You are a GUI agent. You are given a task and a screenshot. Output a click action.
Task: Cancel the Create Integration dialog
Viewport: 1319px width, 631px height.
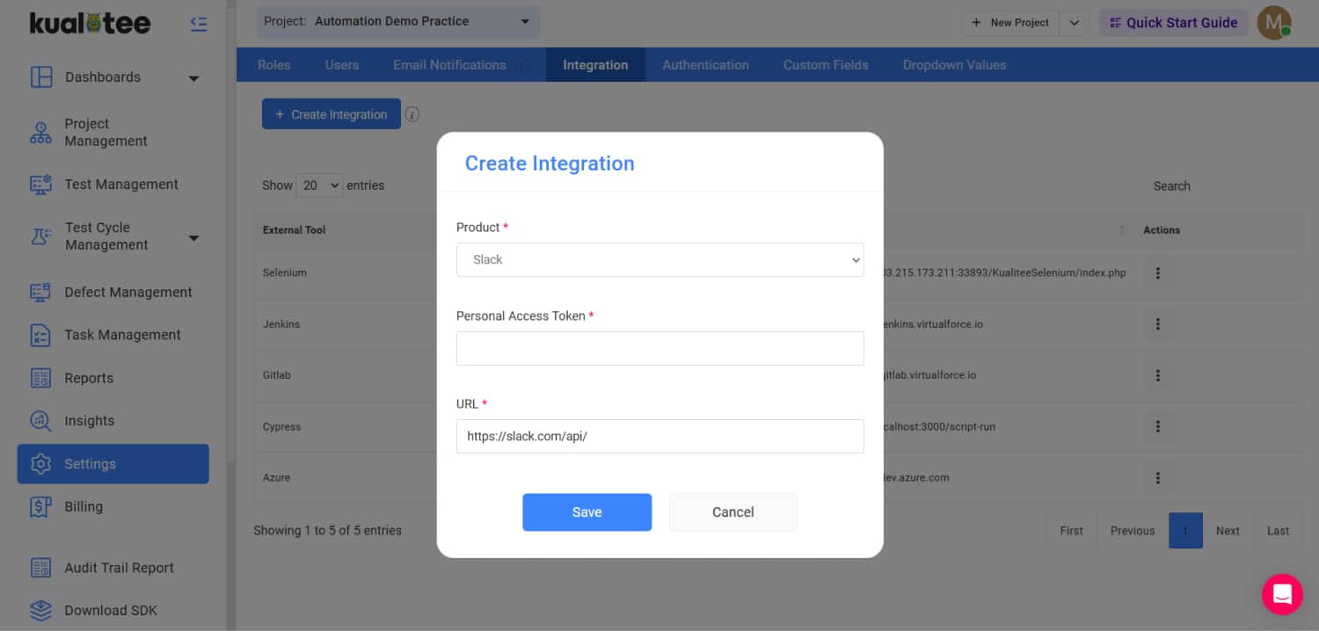pyautogui.click(x=732, y=512)
